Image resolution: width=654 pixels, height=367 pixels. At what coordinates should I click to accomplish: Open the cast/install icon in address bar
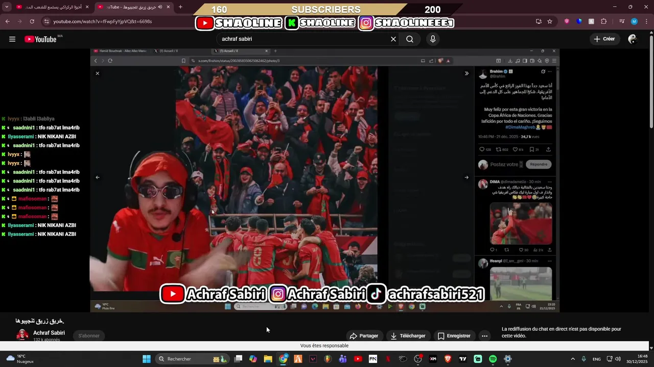(539, 21)
